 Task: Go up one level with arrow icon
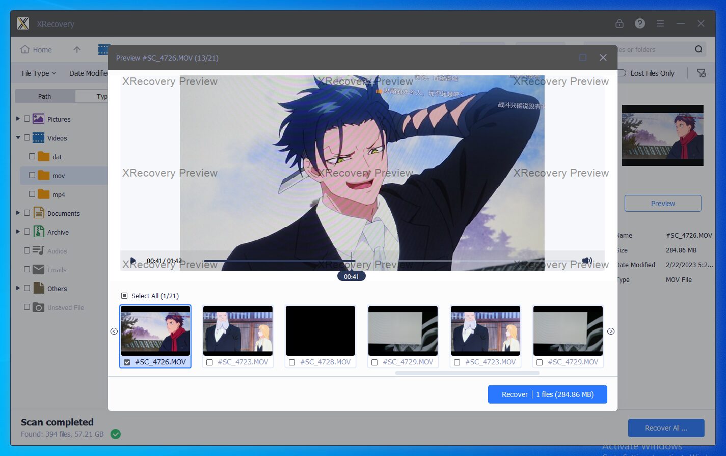tap(77, 49)
